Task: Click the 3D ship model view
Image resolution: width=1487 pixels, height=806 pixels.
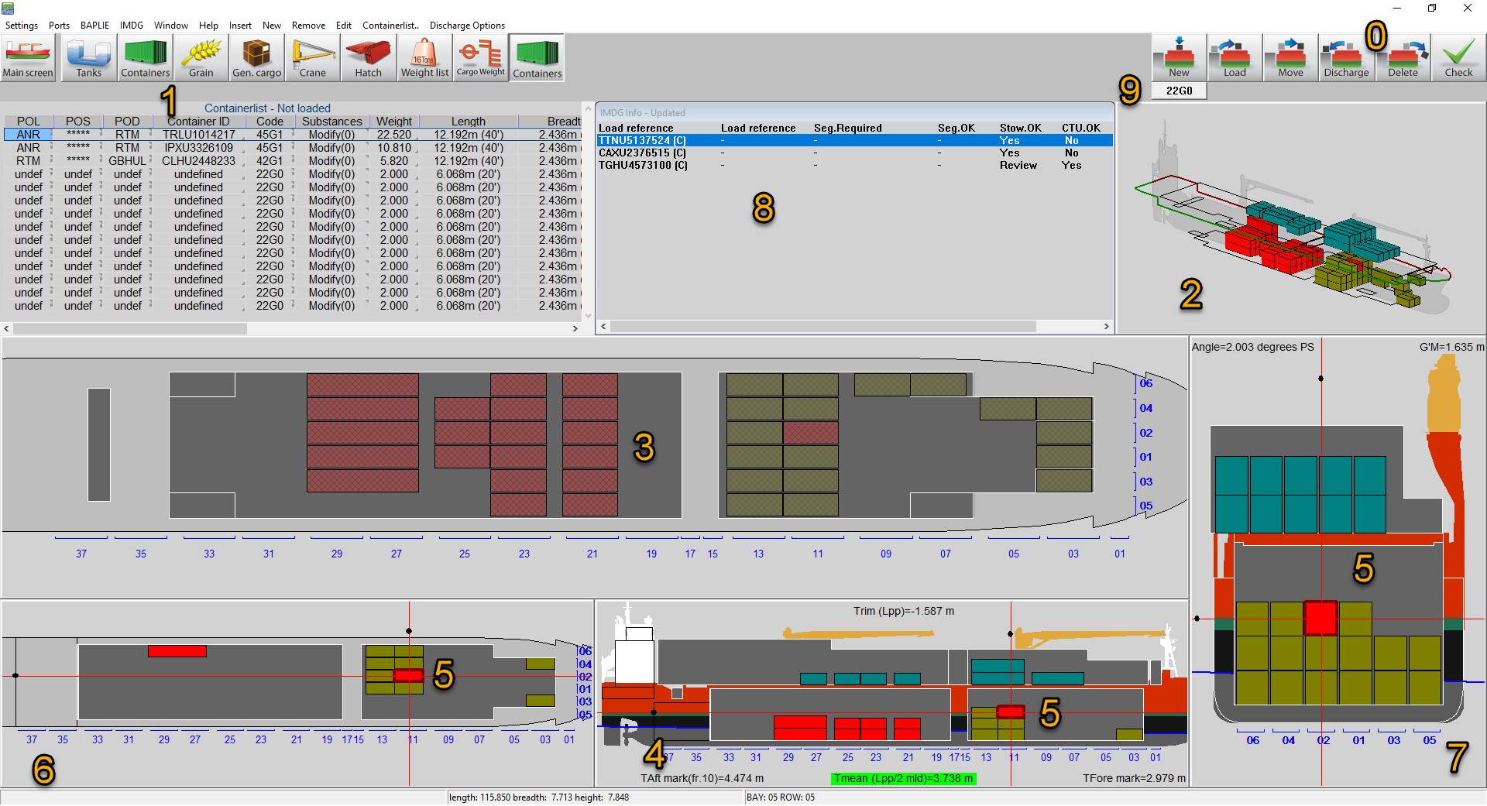Action: [1301, 218]
